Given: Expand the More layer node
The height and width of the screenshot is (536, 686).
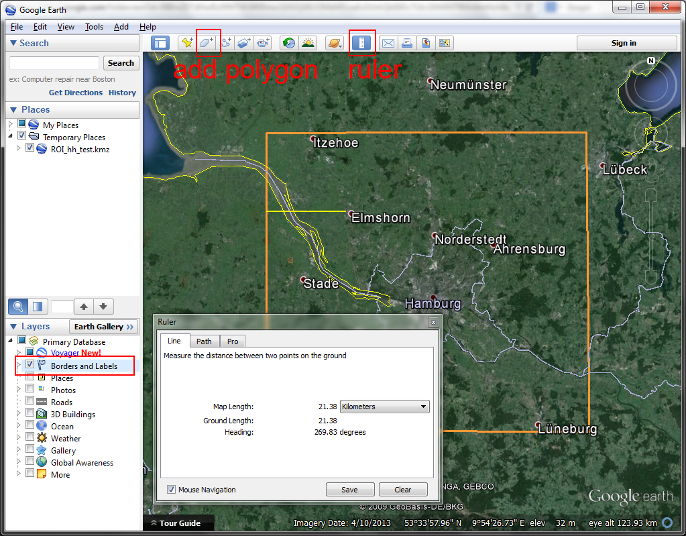Looking at the screenshot, I should pyautogui.click(x=18, y=473).
